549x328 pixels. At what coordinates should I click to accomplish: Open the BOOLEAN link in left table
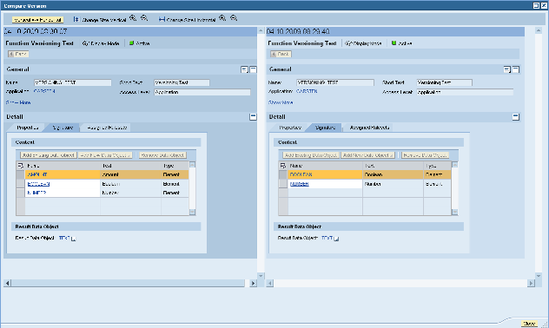click(38, 184)
